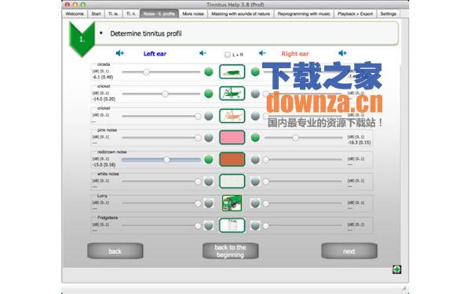Click the green cricket sound image
The image size is (471, 294).
click(232, 93)
